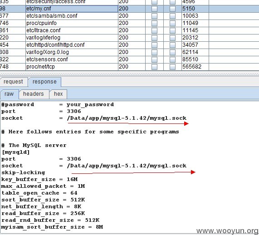The width and height of the screenshot is (259, 235).
Task: Click the 'read_buffer_size = 256K' line
Action: click(x=43, y=214)
